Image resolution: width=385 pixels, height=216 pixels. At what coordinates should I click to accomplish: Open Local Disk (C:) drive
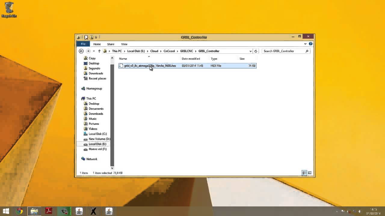(97, 134)
